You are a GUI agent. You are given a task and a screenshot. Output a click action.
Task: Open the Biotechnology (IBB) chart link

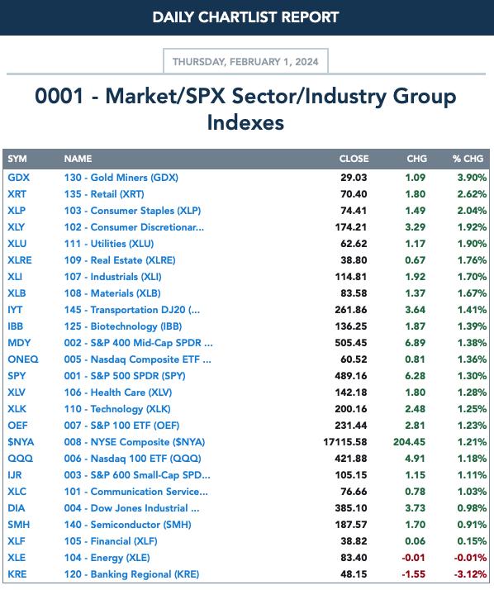[122, 326]
